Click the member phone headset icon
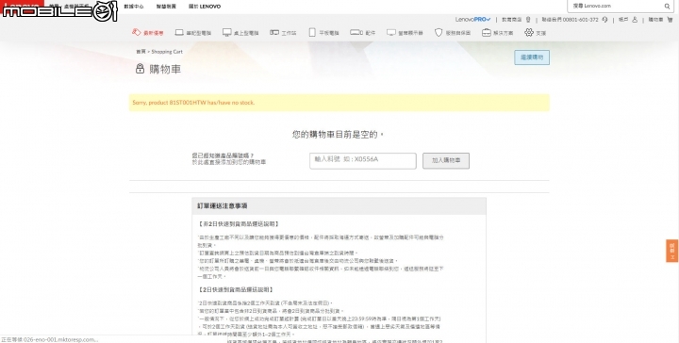This screenshot has width=679, height=343. [x=604, y=20]
